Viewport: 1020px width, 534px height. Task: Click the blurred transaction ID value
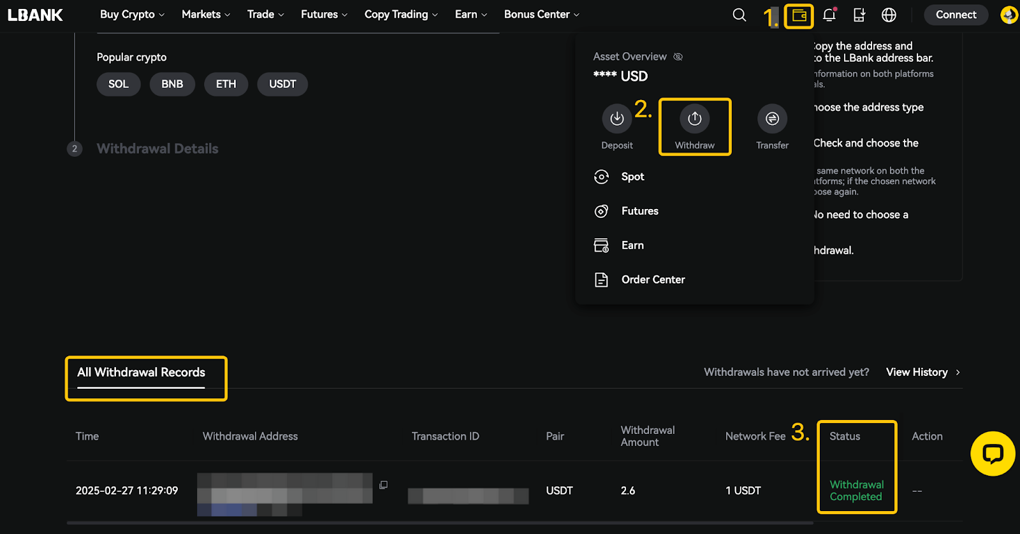[x=468, y=496]
